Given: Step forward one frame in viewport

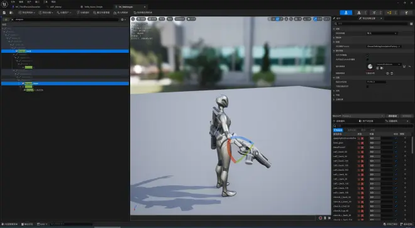Looking at the screenshot, I should tap(329, 218).
